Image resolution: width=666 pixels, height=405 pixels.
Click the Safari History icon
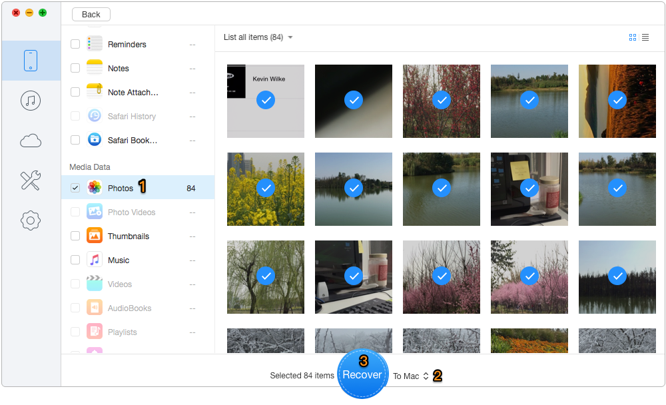click(95, 116)
